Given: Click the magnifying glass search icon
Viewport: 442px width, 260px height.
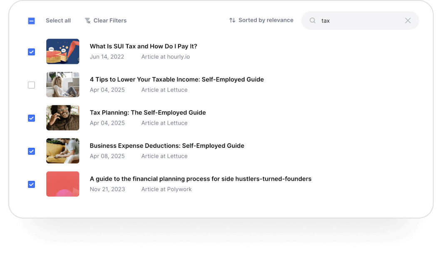Looking at the screenshot, I should point(312,20).
